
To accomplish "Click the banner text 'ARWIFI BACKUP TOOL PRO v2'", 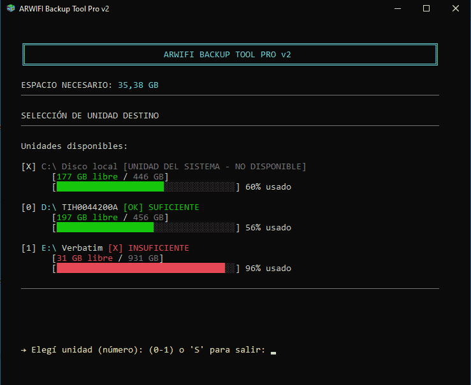I will (227, 55).
